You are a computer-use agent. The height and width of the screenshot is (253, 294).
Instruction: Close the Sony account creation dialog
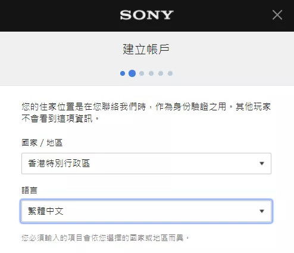(x=277, y=15)
